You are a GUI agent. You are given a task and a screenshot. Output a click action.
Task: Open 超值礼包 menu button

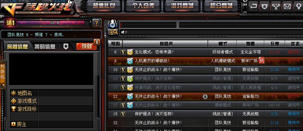click(104, 6)
